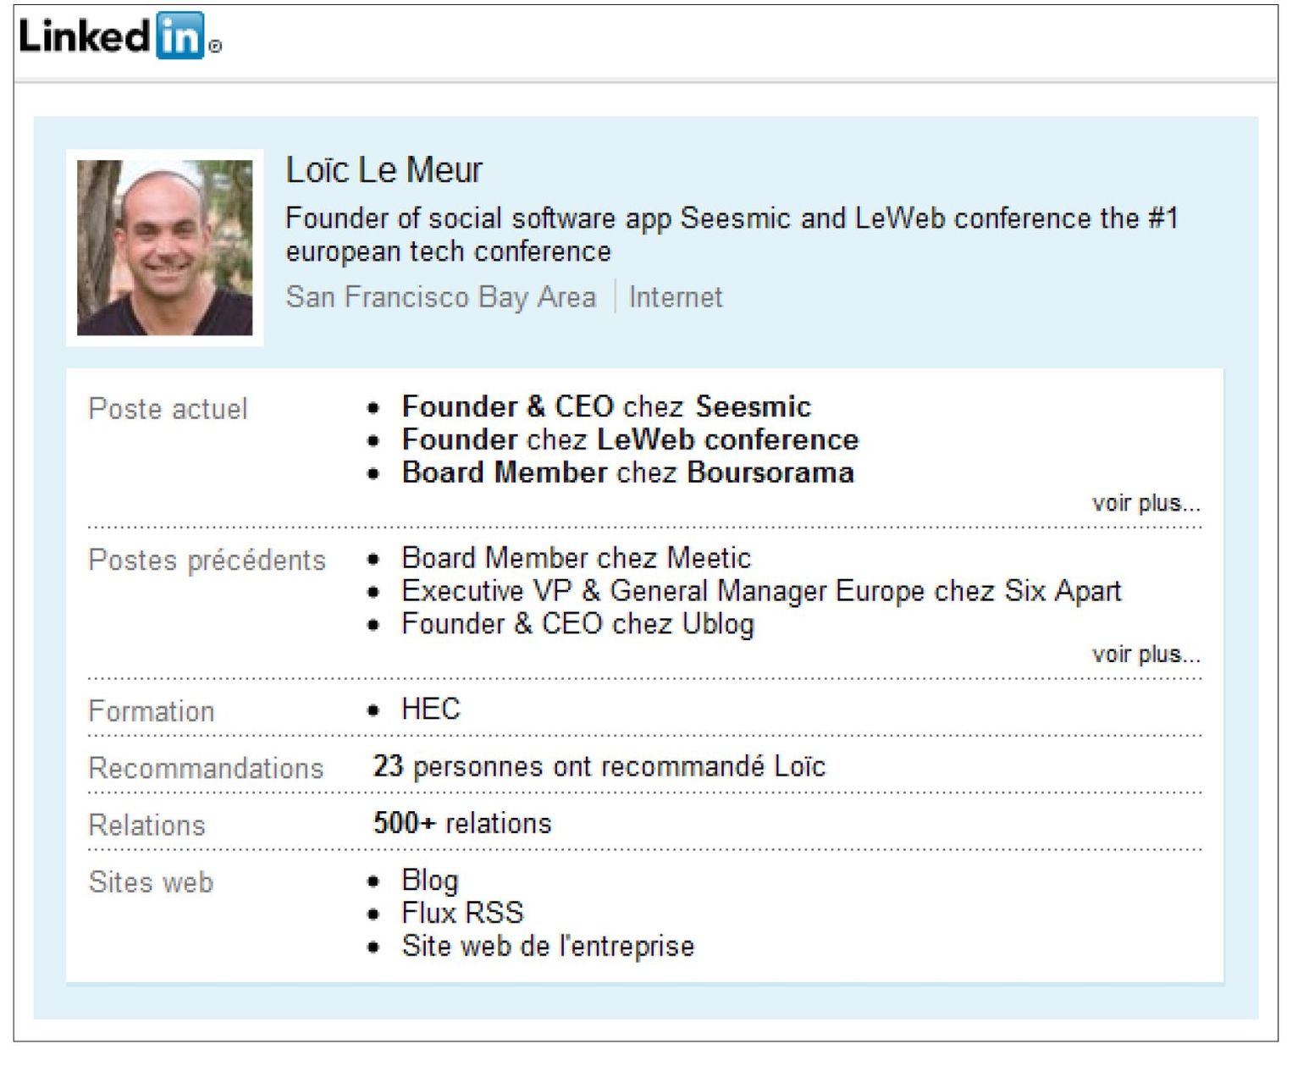Open Founder & CEO chez Seesmic entry
This screenshot has width=1303, height=1066.
(x=606, y=406)
